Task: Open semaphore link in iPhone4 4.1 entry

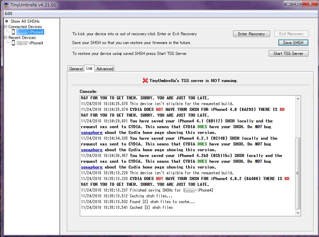Action: tap(92, 133)
